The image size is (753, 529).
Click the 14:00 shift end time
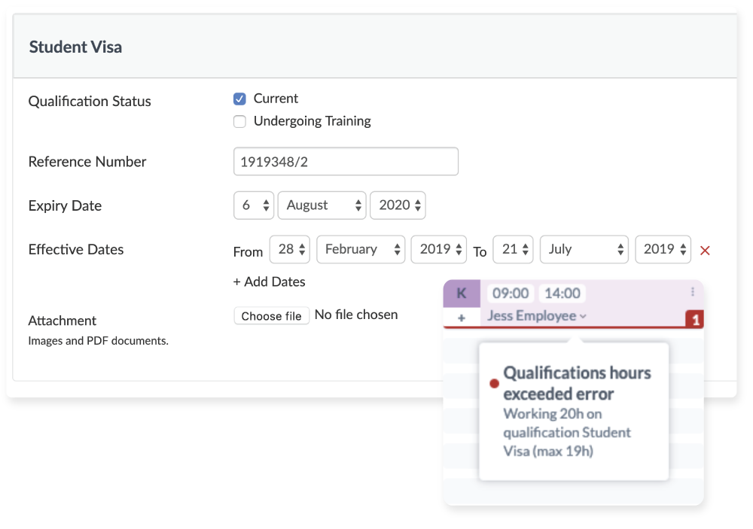tap(562, 293)
